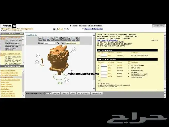
Task: Click the last icon in the graphic toolbar
Action: coord(78,39)
